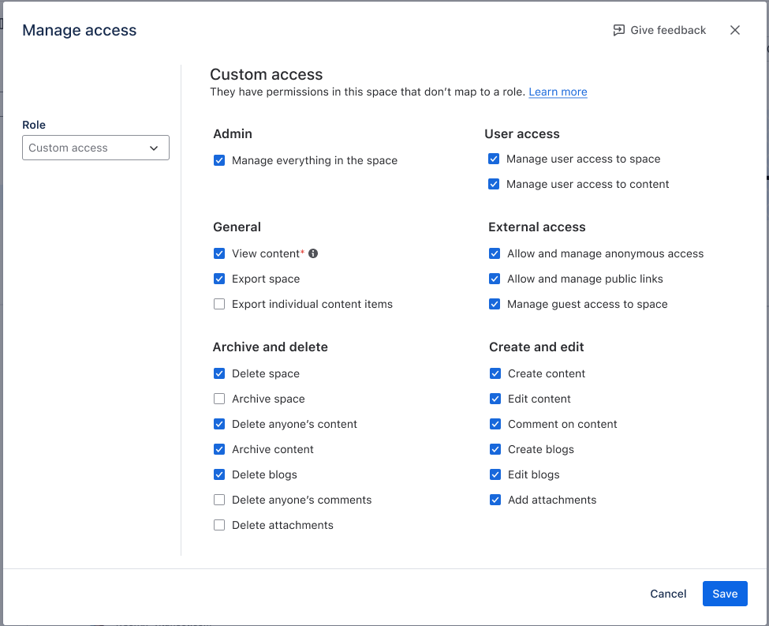
Task: Click the Archive and delete heading
Action: point(271,347)
